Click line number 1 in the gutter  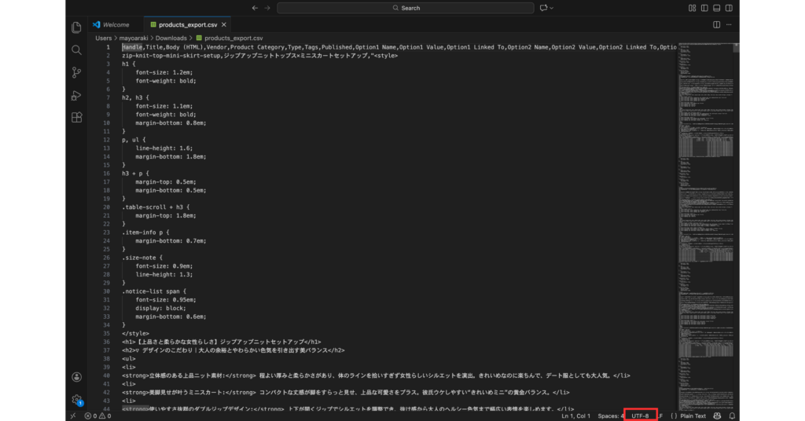tap(108, 47)
